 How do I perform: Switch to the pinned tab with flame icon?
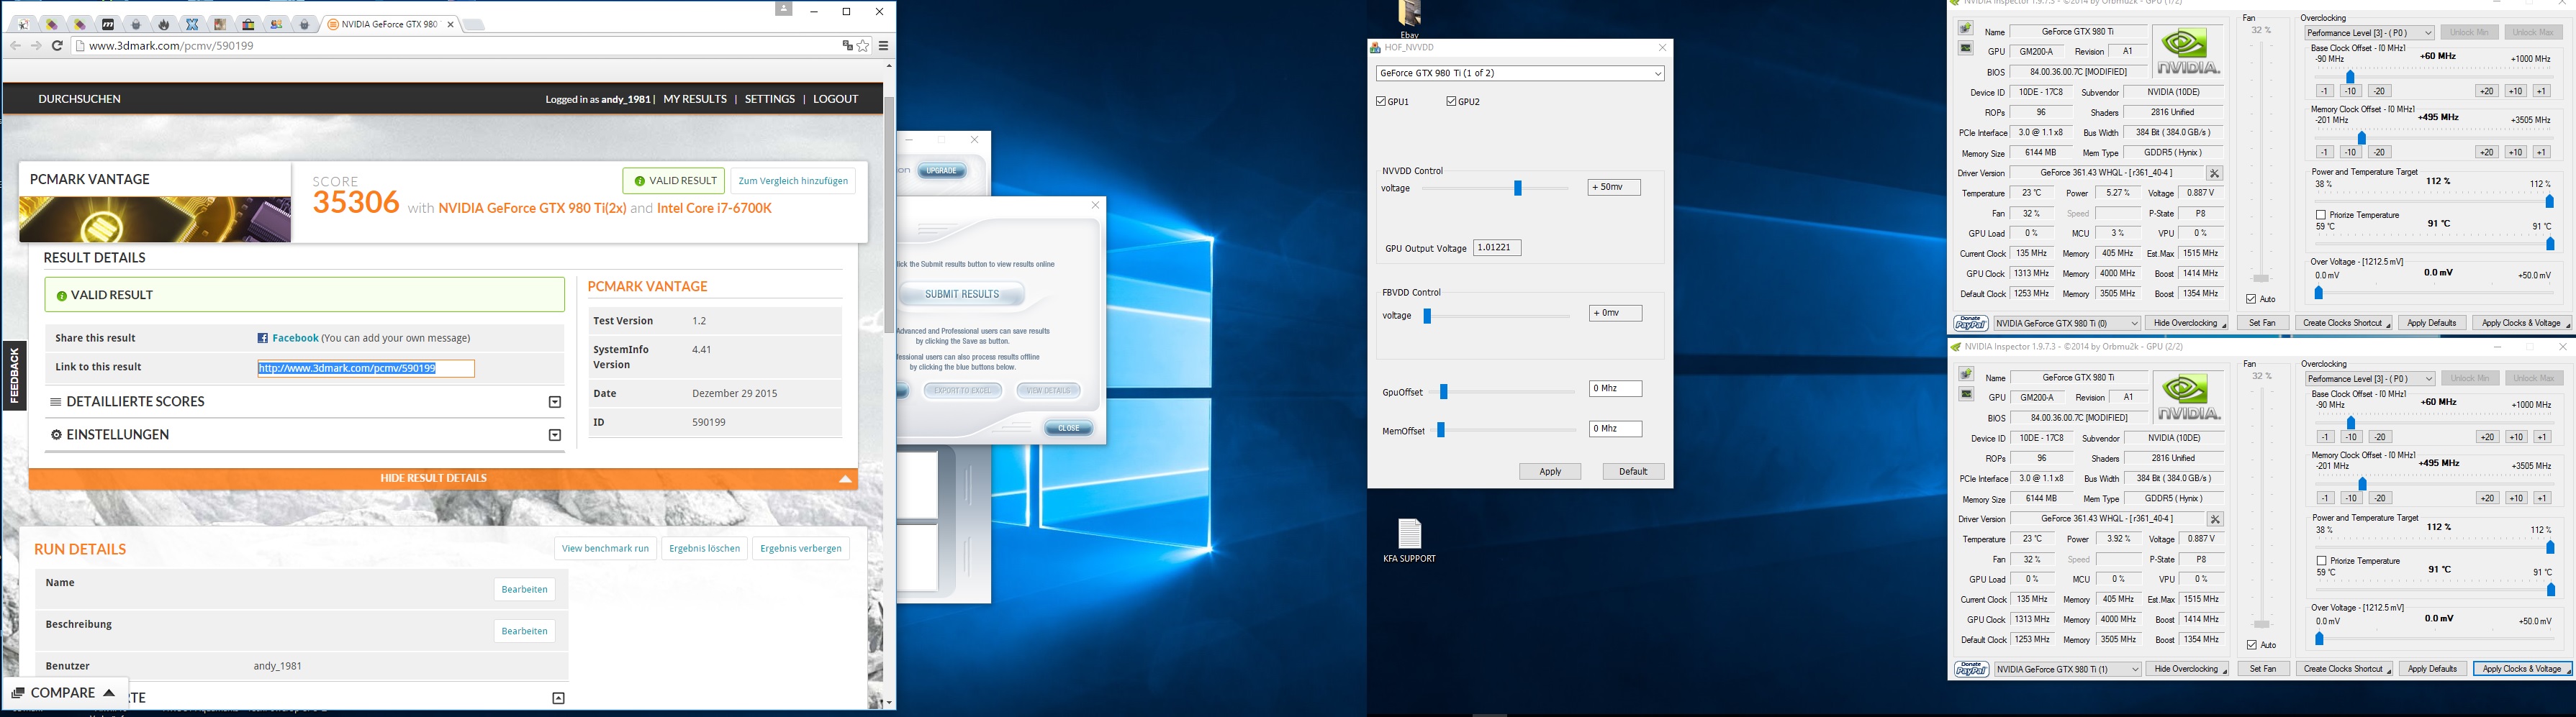point(164,24)
